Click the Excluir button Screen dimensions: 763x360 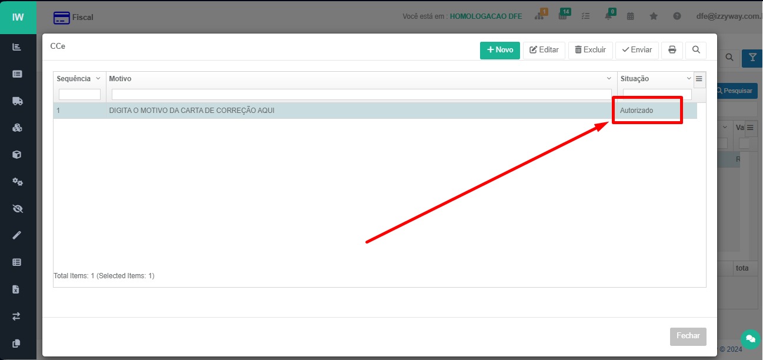click(x=590, y=50)
